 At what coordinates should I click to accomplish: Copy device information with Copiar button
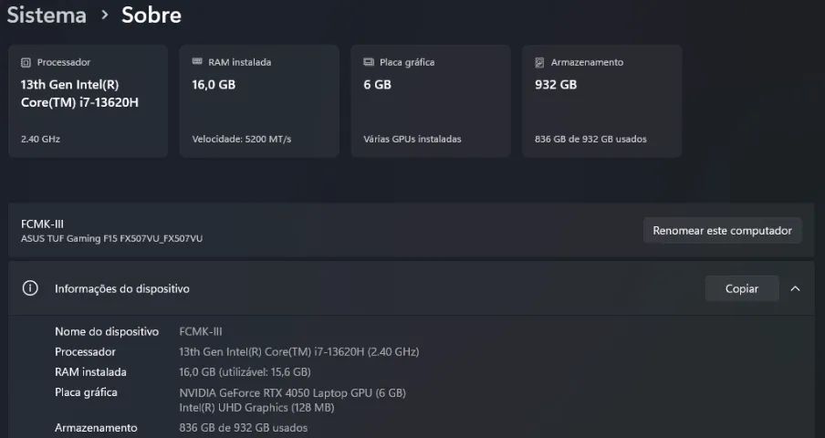pyautogui.click(x=742, y=288)
